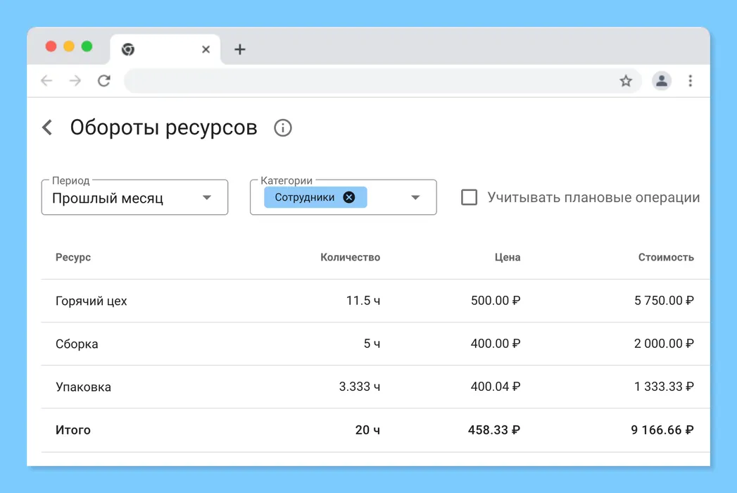Click the Стоимость column header
This screenshot has height=493, width=737.
(666, 257)
